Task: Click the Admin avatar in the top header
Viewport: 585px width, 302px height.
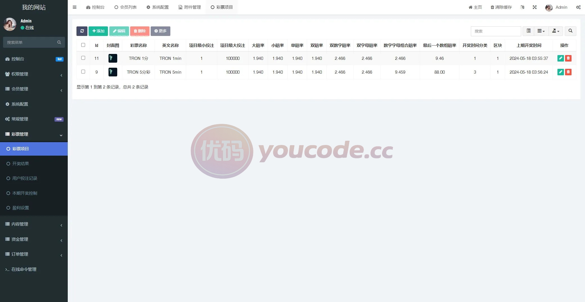Action: (549, 8)
